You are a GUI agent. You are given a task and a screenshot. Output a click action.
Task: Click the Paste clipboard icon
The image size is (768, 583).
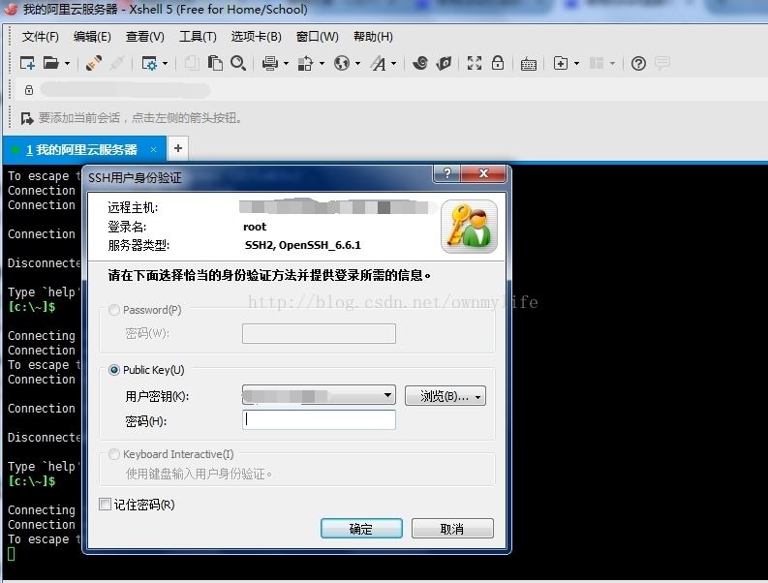tap(215, 63)
